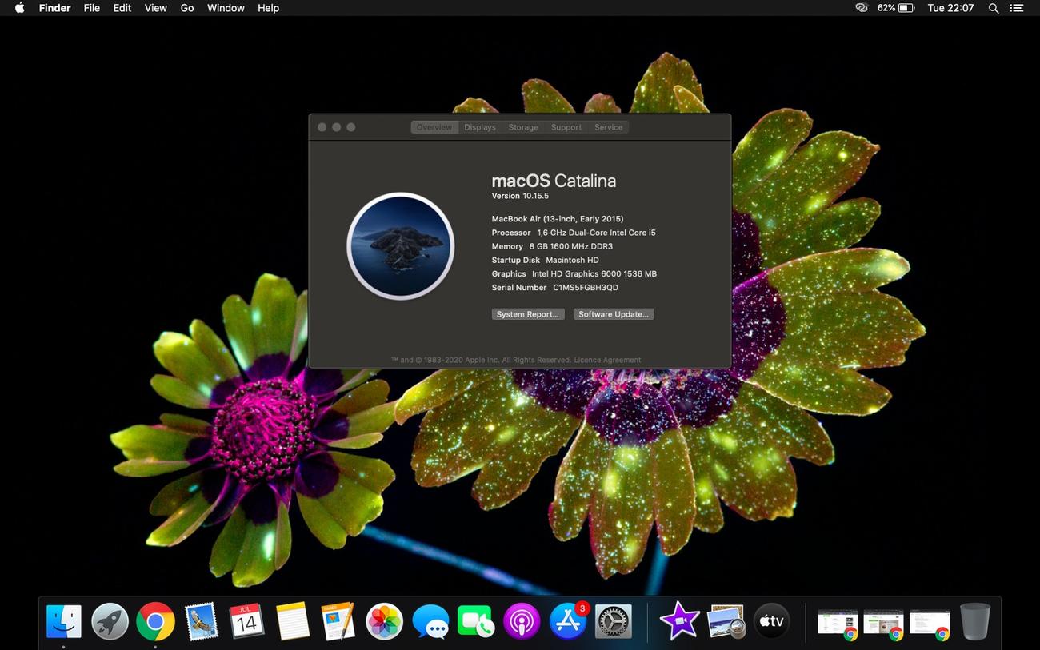Click the Version 10.15.5 text
This screenshot has width=1040, height=650.
pos(520,196)
